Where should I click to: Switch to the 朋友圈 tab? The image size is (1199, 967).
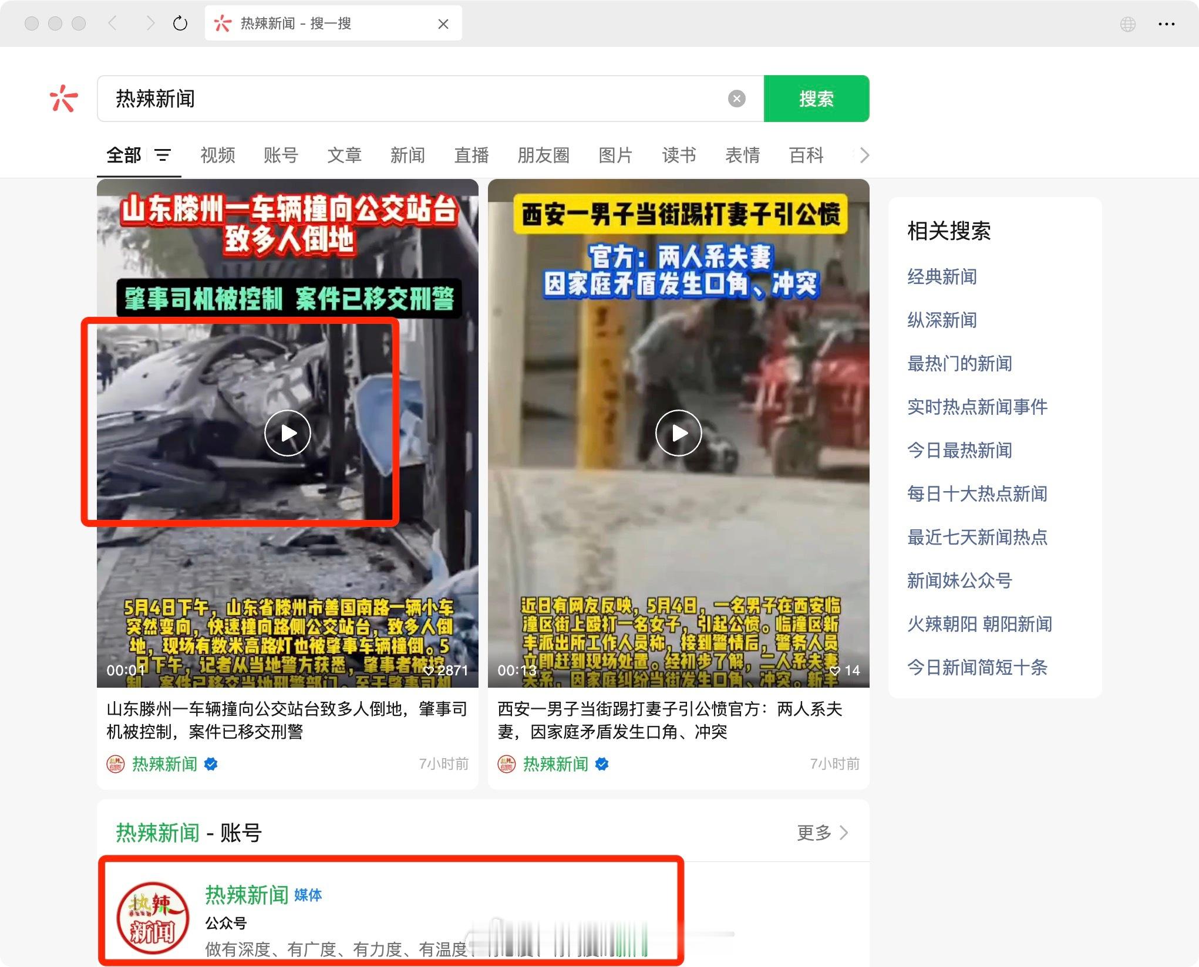click(x=543, y=155)
